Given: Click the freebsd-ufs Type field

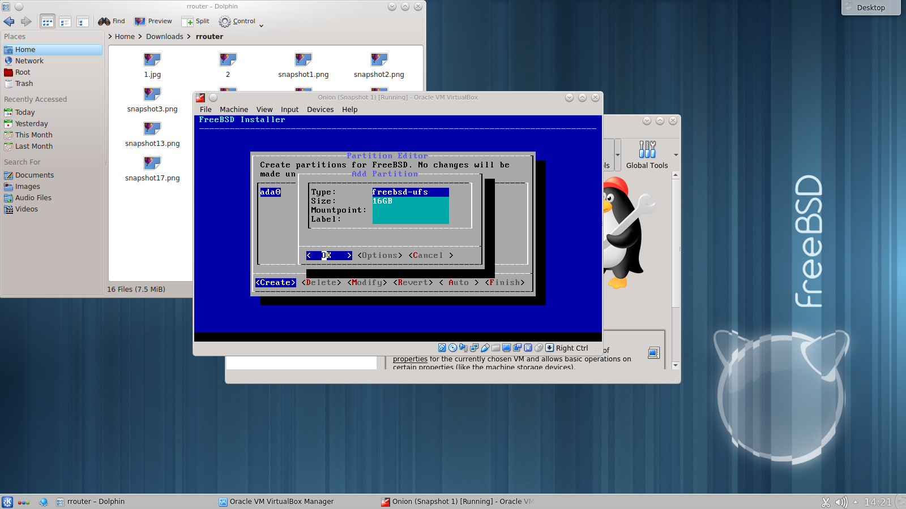Looking at the screenshot, I should tap(411, 192).
